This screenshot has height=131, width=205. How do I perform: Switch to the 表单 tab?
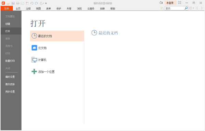(x=49, y=9)
